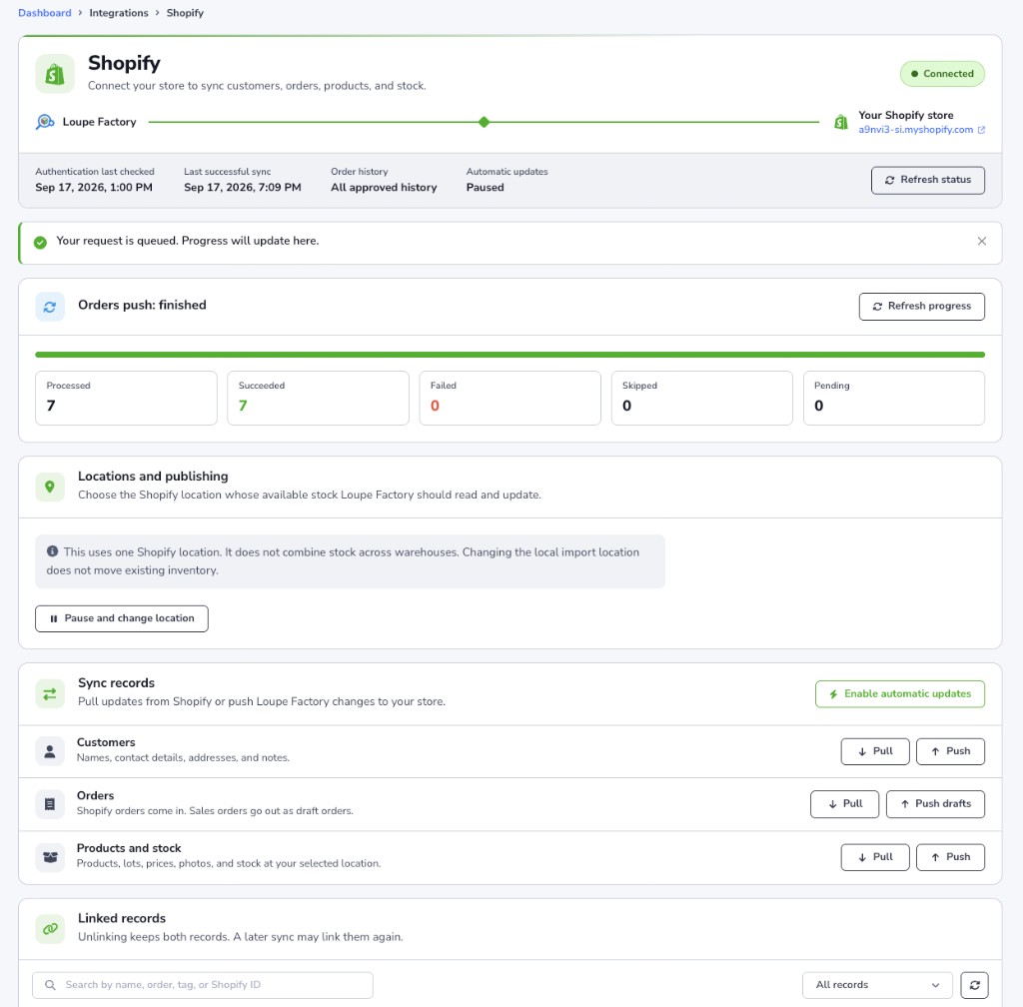
Task: Click the linked records refresh icon button
Action: [974, 985]
